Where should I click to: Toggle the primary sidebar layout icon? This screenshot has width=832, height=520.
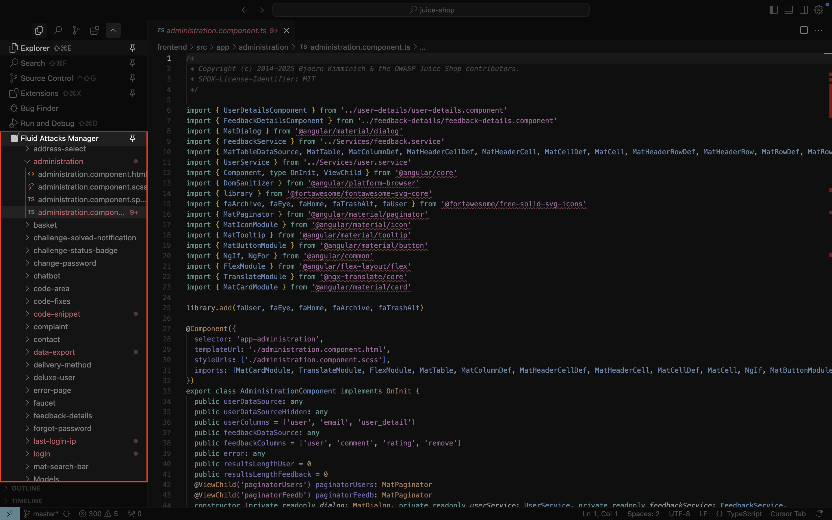[774, 10]
